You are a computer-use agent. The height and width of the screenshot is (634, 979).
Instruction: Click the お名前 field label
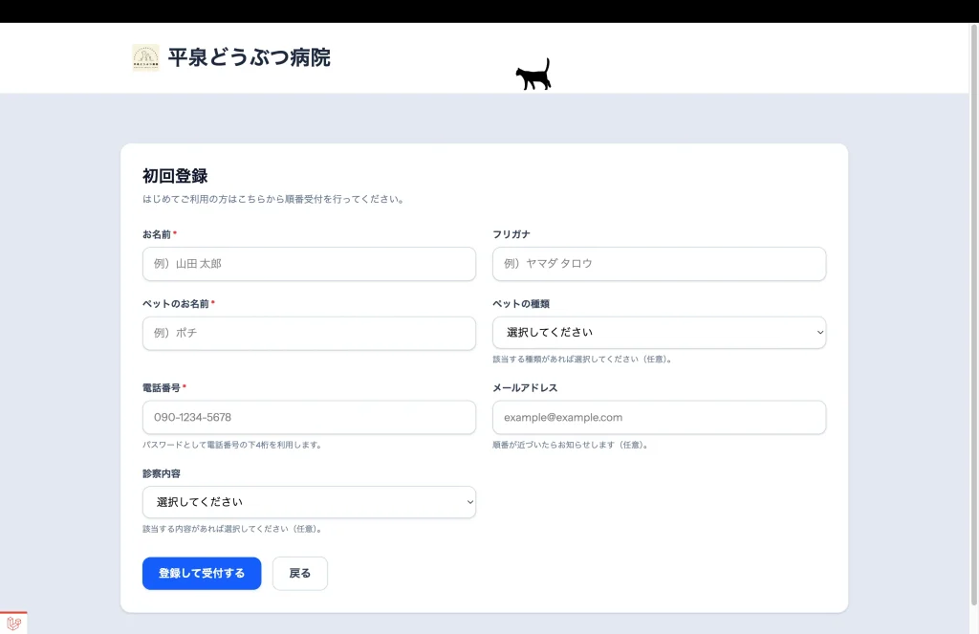coord(157,234)
